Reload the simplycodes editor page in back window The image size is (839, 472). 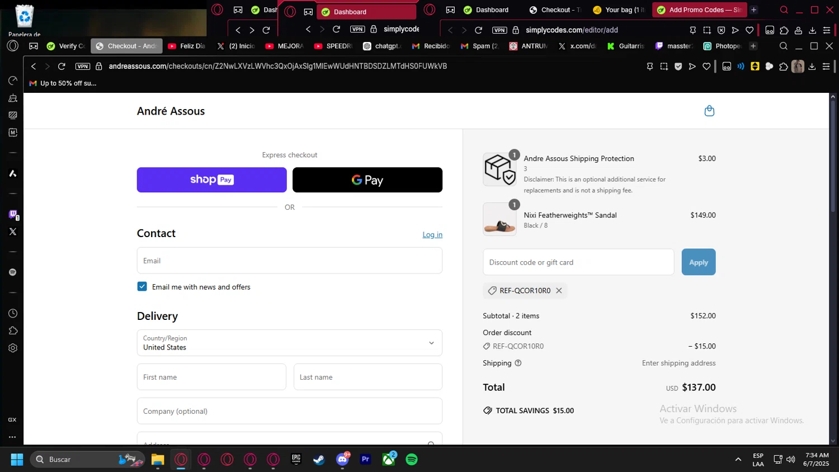[478, 30]
